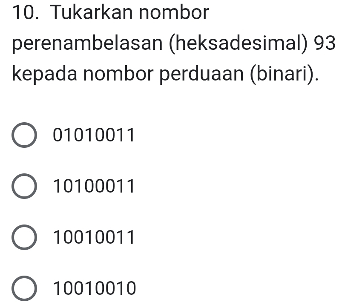342x308 pixels.
Task: Click the hexadecimal value 93
Action: coord(325,43)
